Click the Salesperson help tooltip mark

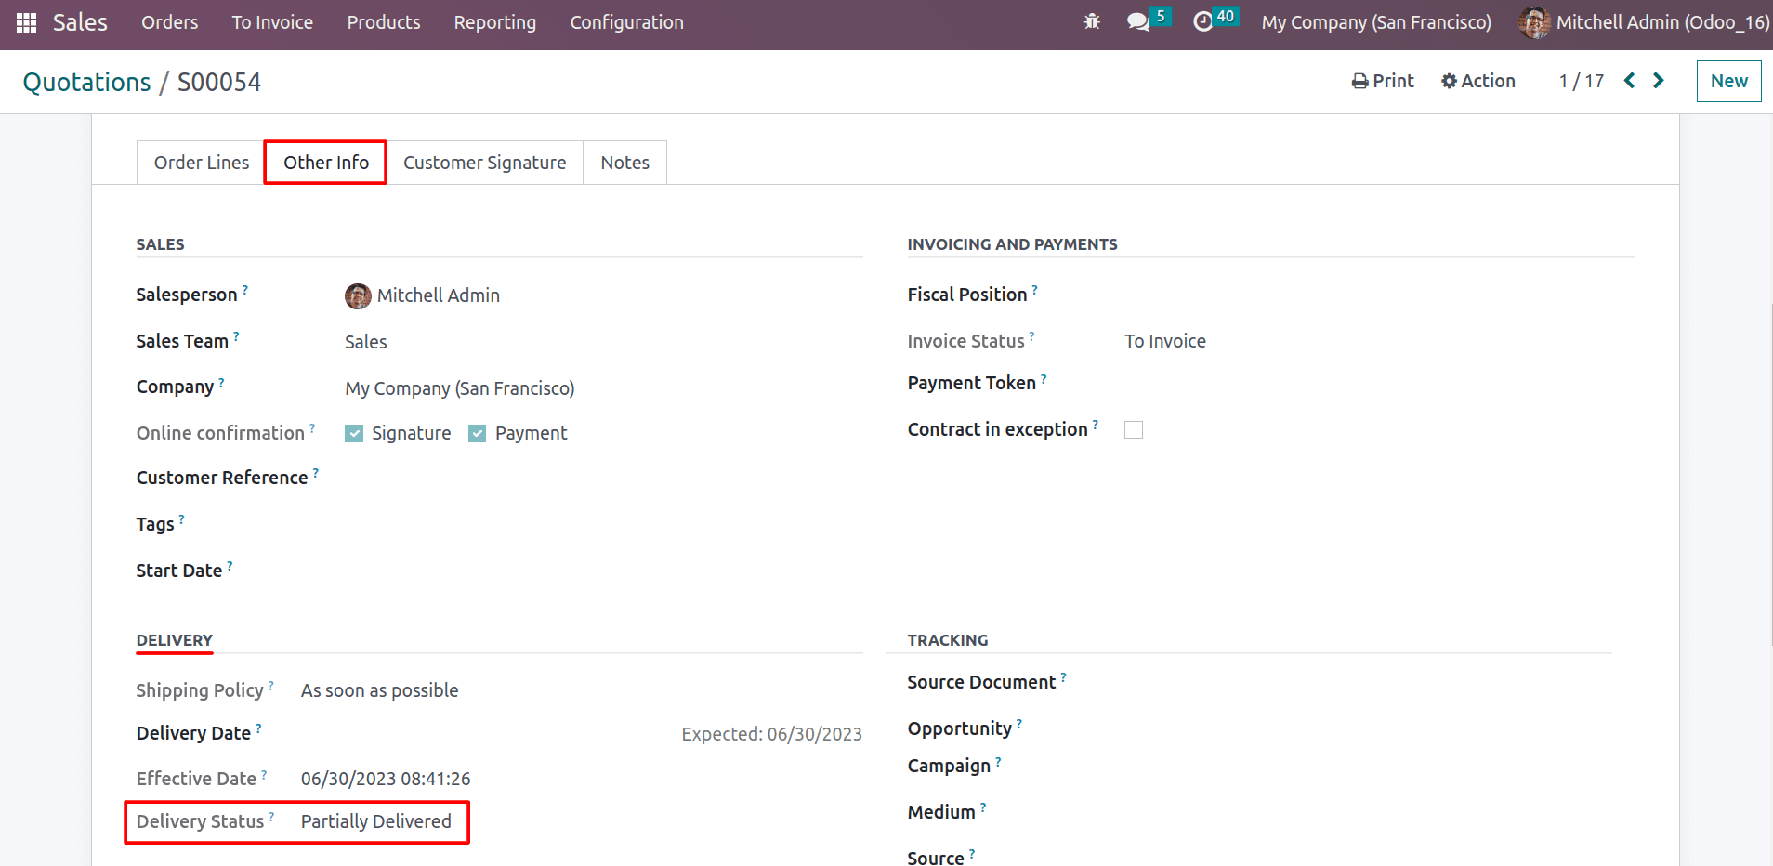(x=245, y=290)
